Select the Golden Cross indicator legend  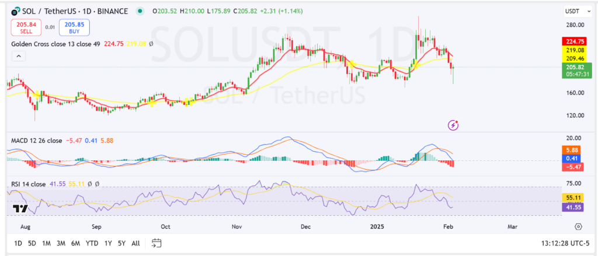55,44
